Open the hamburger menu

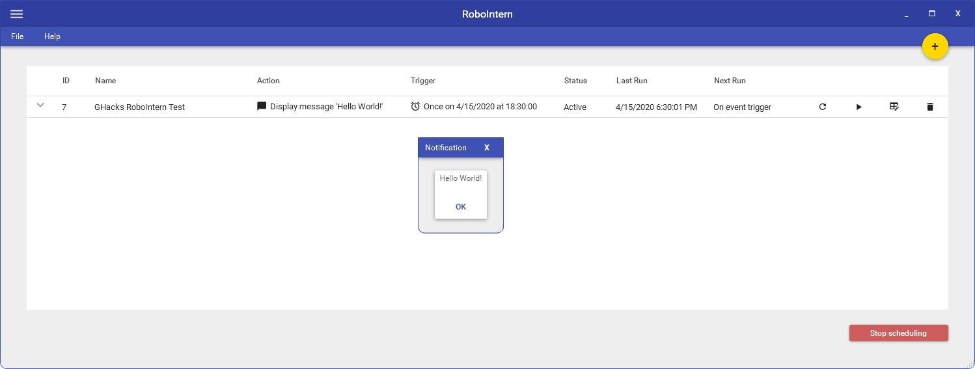coord(17,14)
